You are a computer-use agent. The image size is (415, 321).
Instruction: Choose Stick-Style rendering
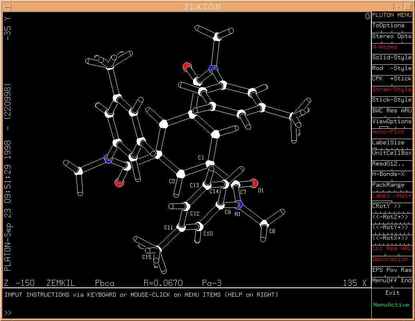(x=391, y=100)
